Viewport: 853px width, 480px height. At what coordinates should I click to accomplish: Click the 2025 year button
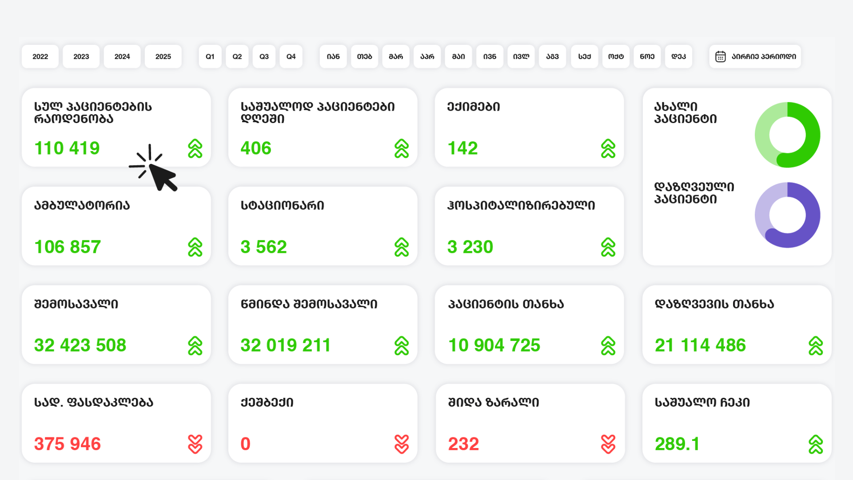pos(163,56)
